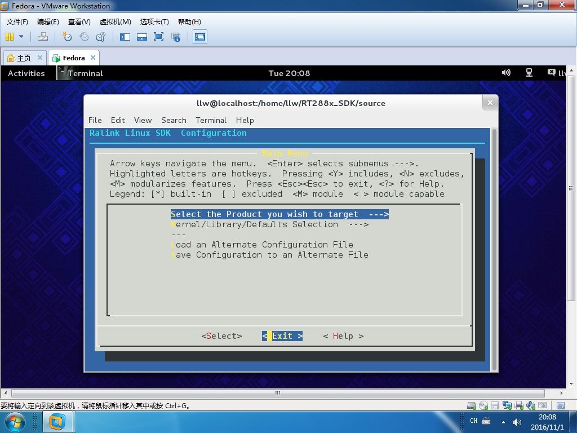Open the Terminal menu in the terminal window
The height and width of the screenshot is (433, 577).
211,120
